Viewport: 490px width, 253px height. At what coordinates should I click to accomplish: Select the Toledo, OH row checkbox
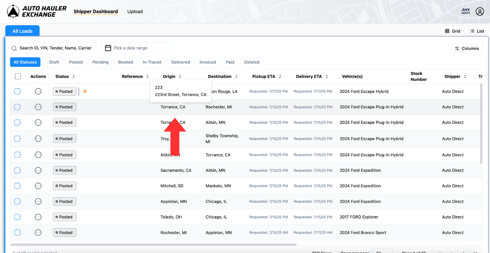tap(17, 217)
